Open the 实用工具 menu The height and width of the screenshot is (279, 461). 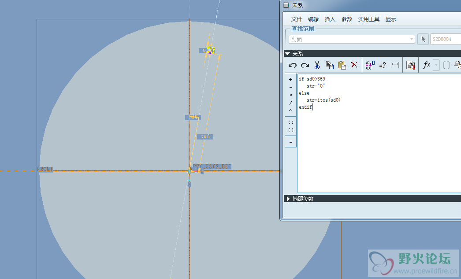click(x=369, y=19)
